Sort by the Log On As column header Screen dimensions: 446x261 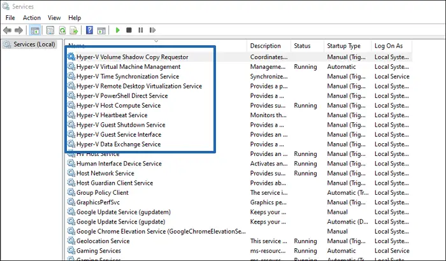[x=389, y=46]
